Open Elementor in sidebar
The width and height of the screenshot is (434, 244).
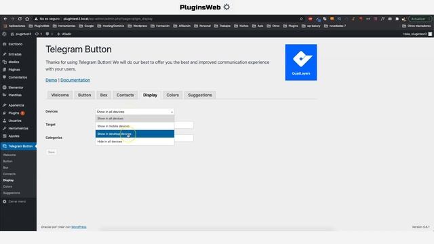[16, 87]
